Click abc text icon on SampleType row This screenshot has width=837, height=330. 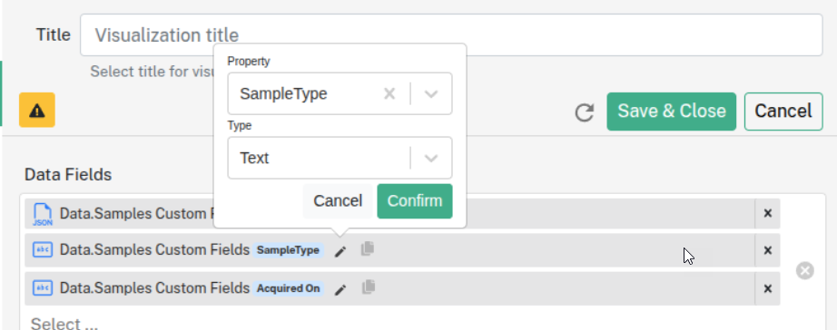click(x=43, y=250)
